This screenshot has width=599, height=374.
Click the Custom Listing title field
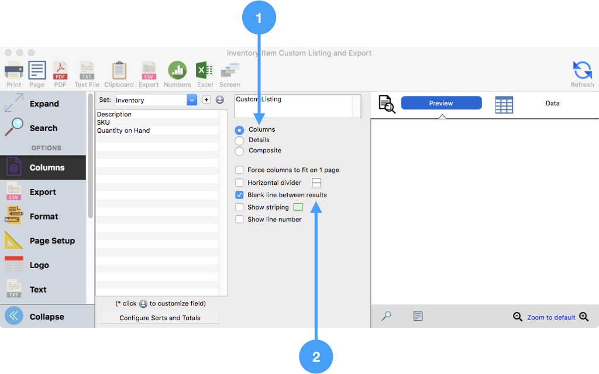pos(294,106)
